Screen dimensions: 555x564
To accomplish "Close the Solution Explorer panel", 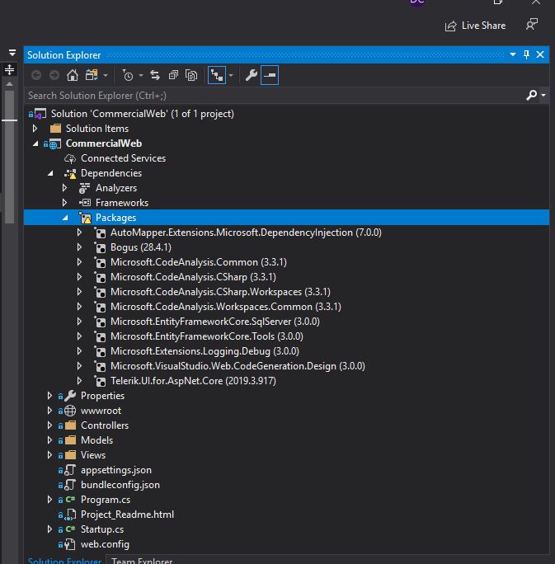I will [540, 54].
